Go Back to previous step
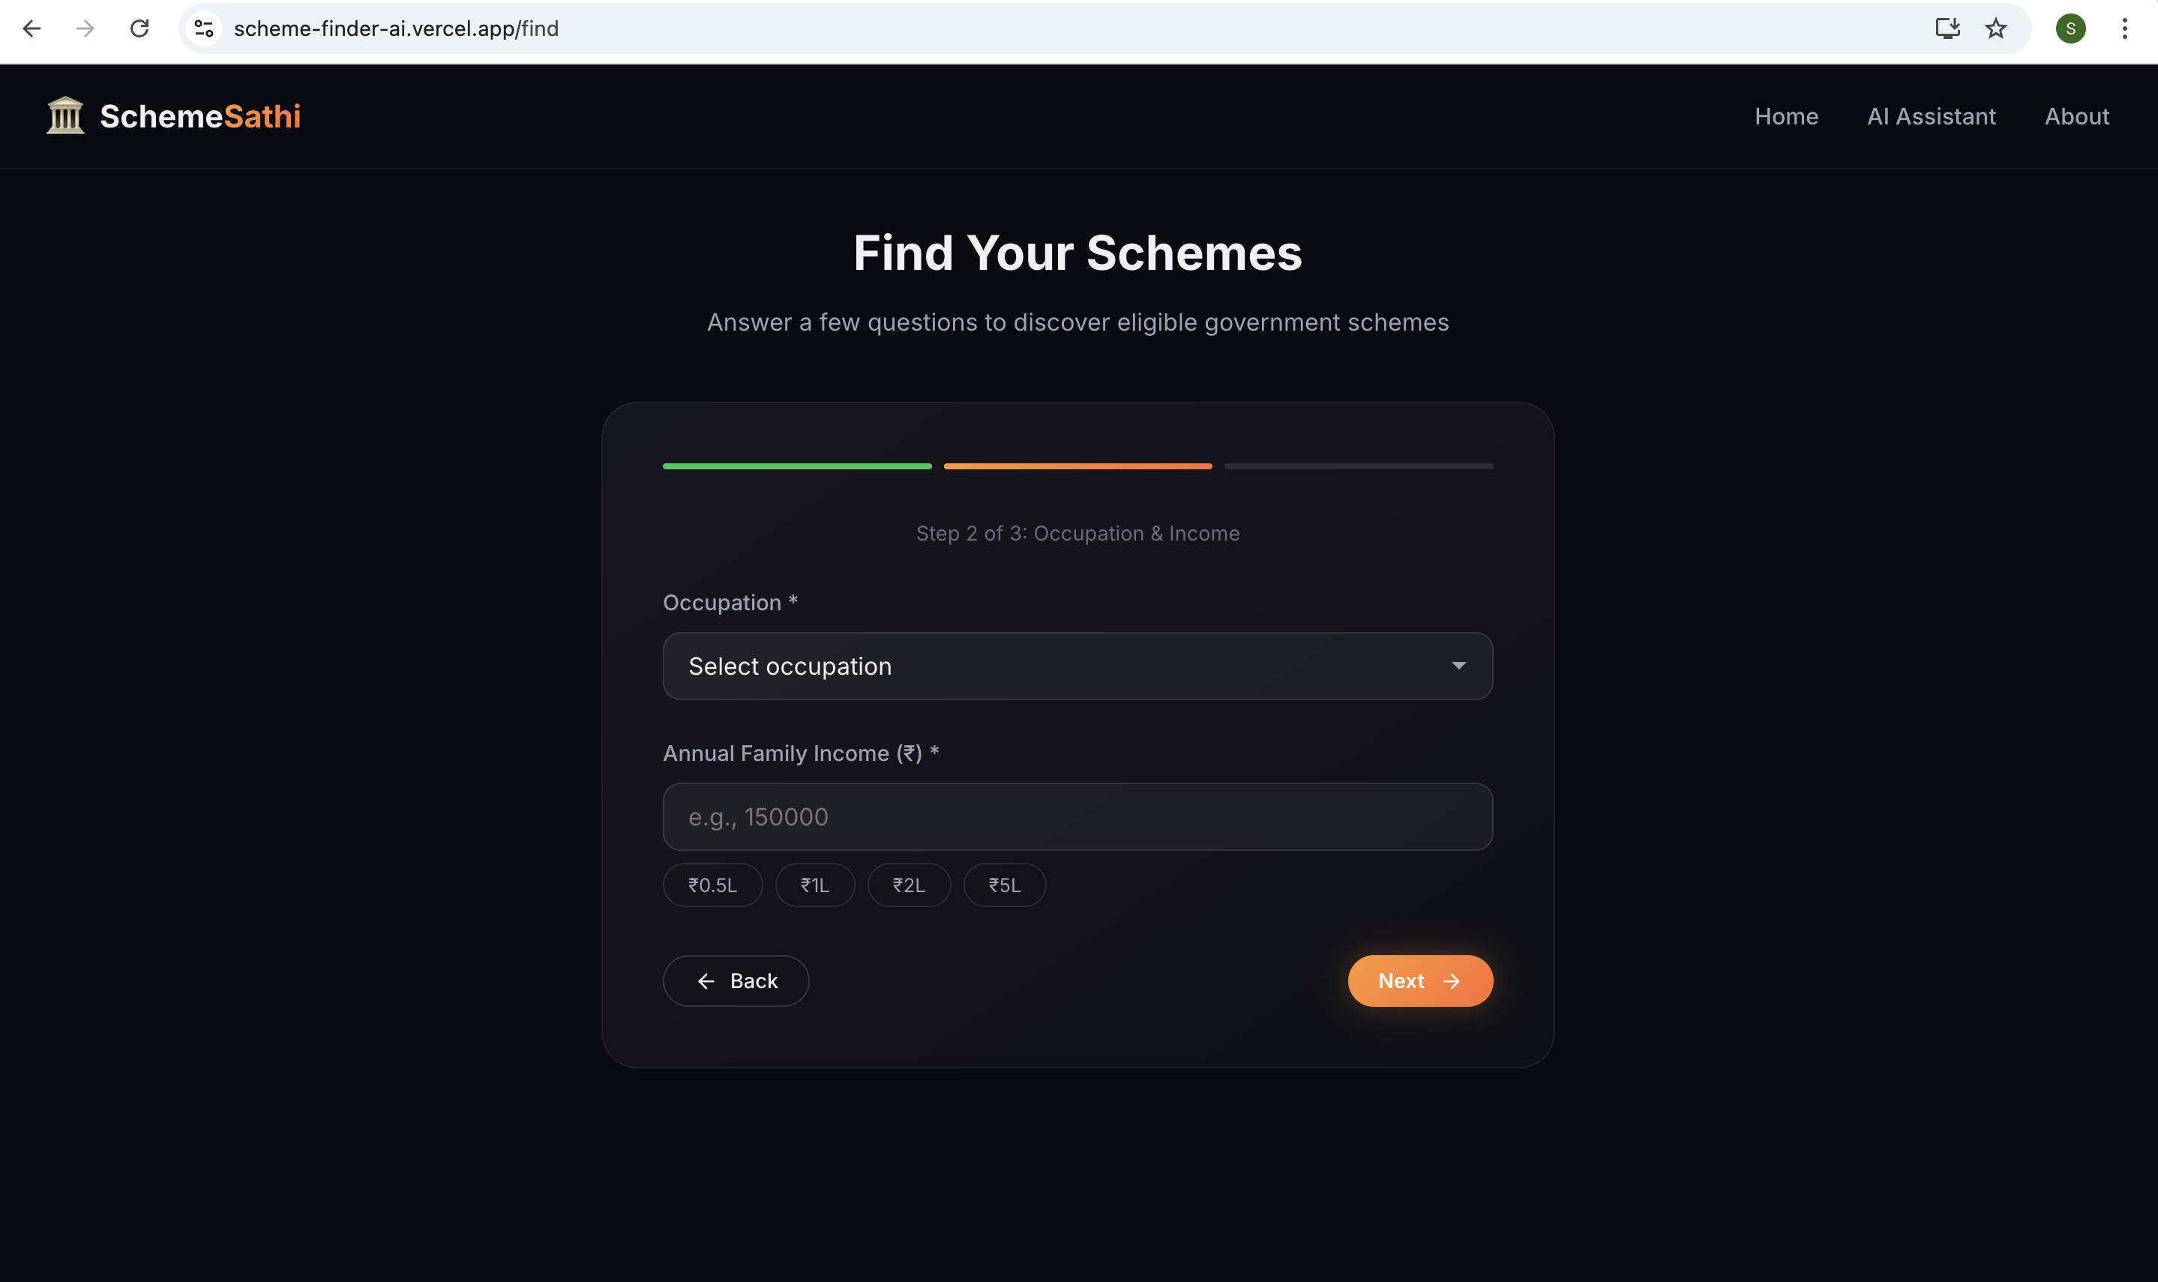This screenshot has width=2158, height=1282. tap(736, 981)
